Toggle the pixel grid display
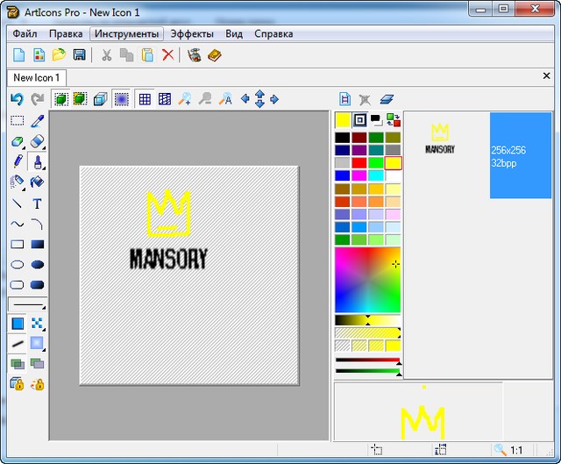 pyautogui.click(x=146, y=99)
